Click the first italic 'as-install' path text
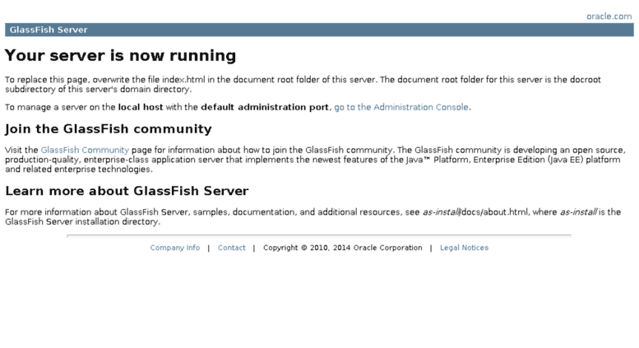 [x=442, y=212]
